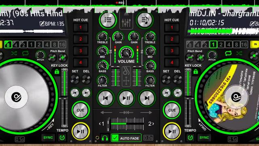
Task: Adjust the right BASS knob
Action: click(x=150, y=65)
